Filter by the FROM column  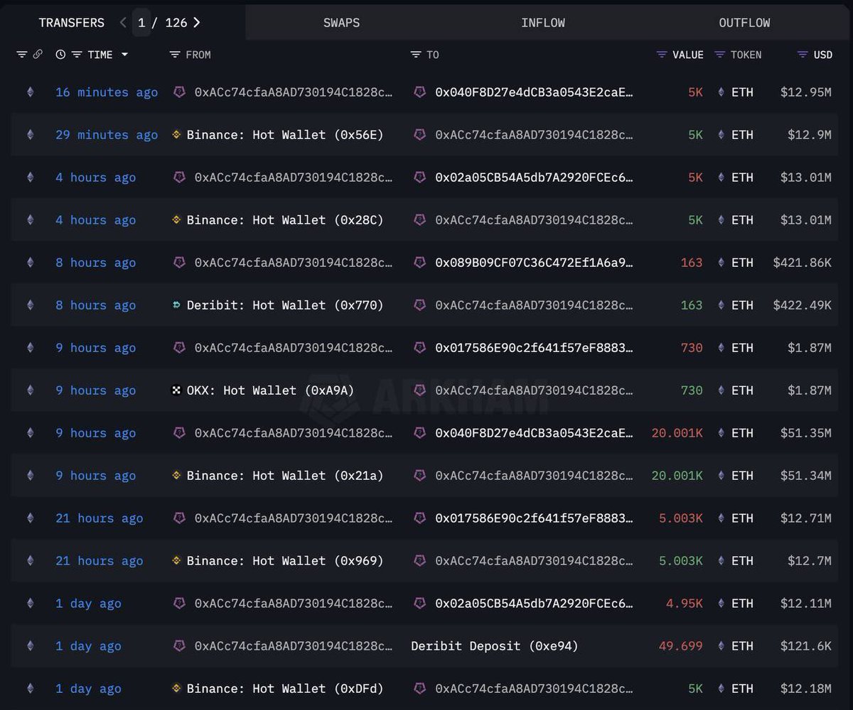(x=175, y=55)
